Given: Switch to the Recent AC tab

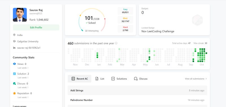Looking at the screenshot, I should click(80, 79).
